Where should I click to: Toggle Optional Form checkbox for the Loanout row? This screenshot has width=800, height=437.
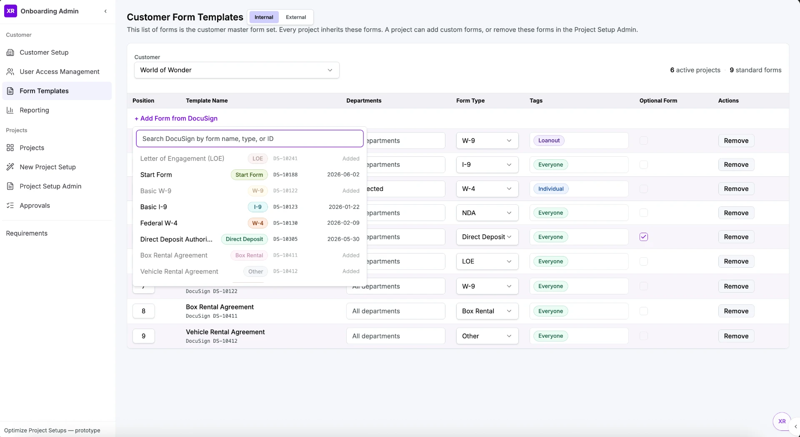click(x=644, y=141)
